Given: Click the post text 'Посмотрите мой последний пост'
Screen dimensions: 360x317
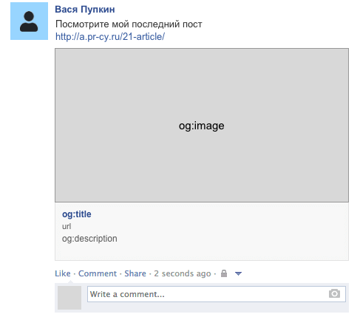Looking at the screenshot, I should [129, 24].
